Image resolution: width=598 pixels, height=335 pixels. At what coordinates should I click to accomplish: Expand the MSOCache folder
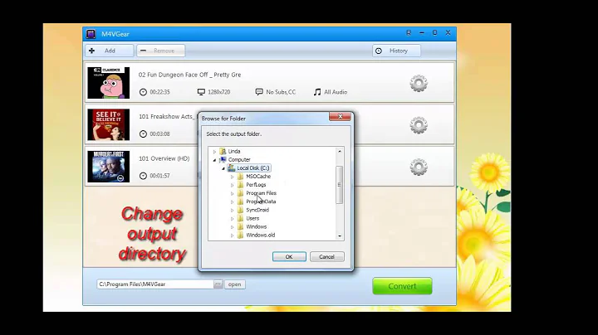(232, 177)
